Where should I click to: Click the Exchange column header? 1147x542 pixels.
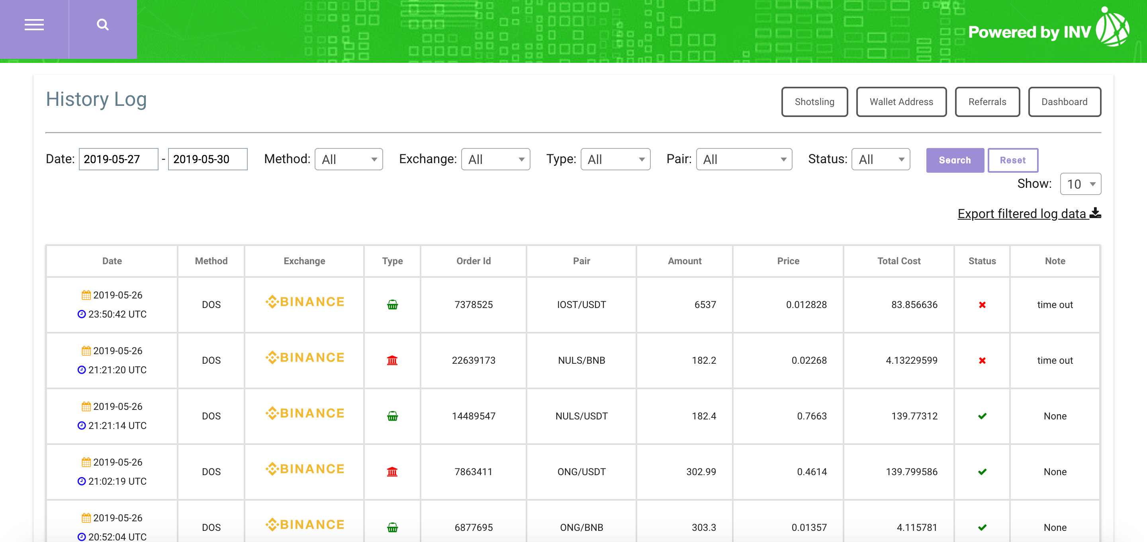coord(305,261)
